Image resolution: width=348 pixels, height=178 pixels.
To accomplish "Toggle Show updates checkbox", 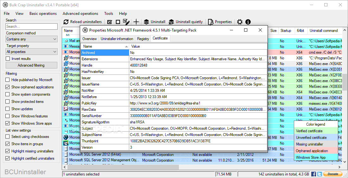I will point(8,109).
